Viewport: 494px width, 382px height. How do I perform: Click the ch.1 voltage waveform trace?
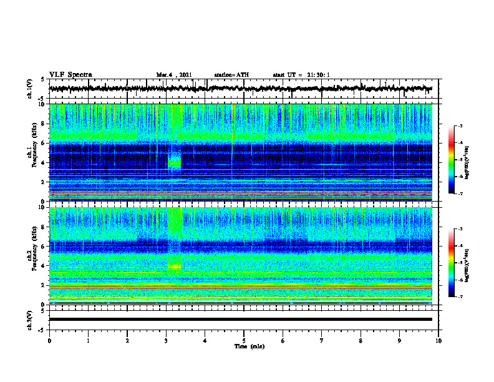click(x=240, y=89)
